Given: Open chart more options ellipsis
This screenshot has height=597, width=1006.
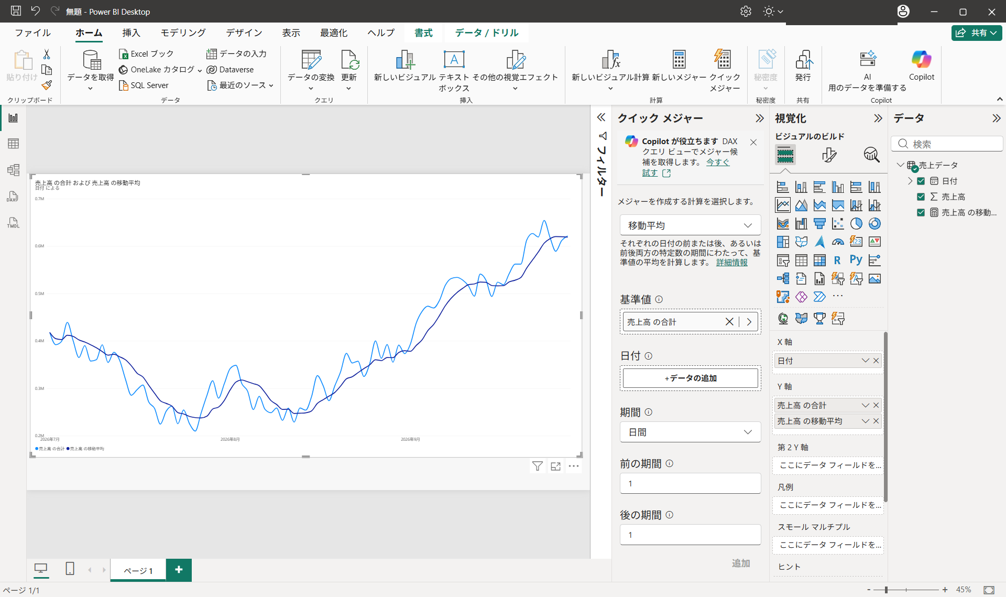Looking at the screenshot, I should [x=574, y=466].
